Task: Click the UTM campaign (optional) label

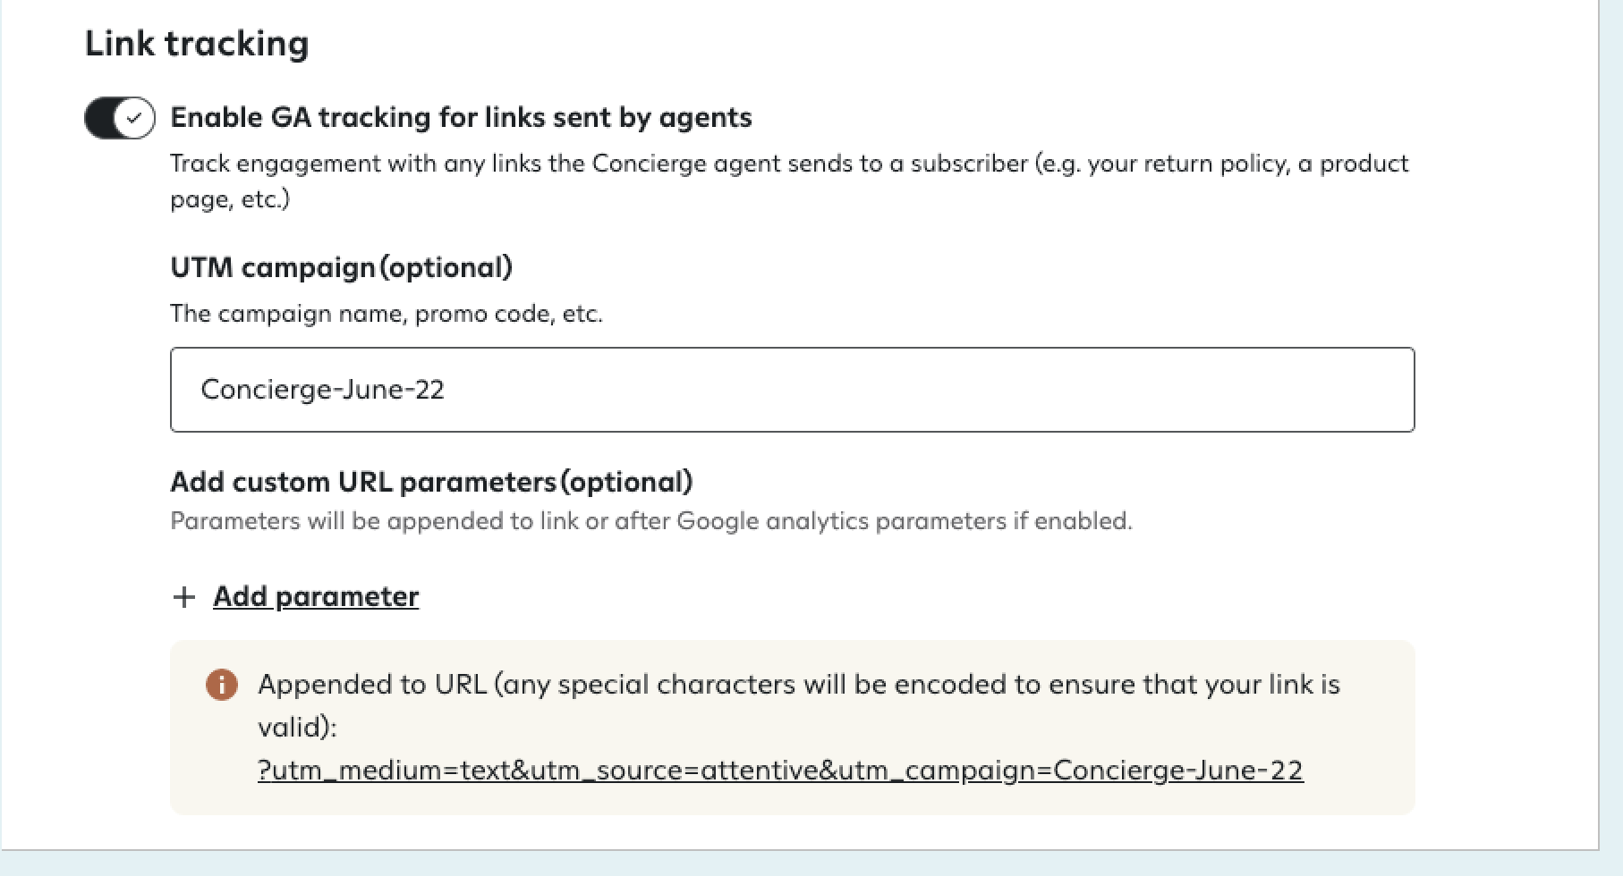Action: point(341,267)
